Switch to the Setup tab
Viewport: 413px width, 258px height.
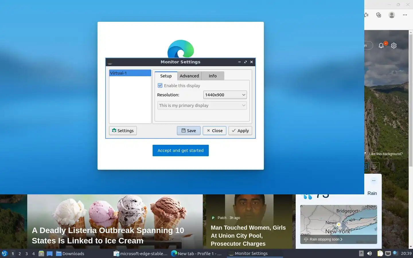point(166,76)
